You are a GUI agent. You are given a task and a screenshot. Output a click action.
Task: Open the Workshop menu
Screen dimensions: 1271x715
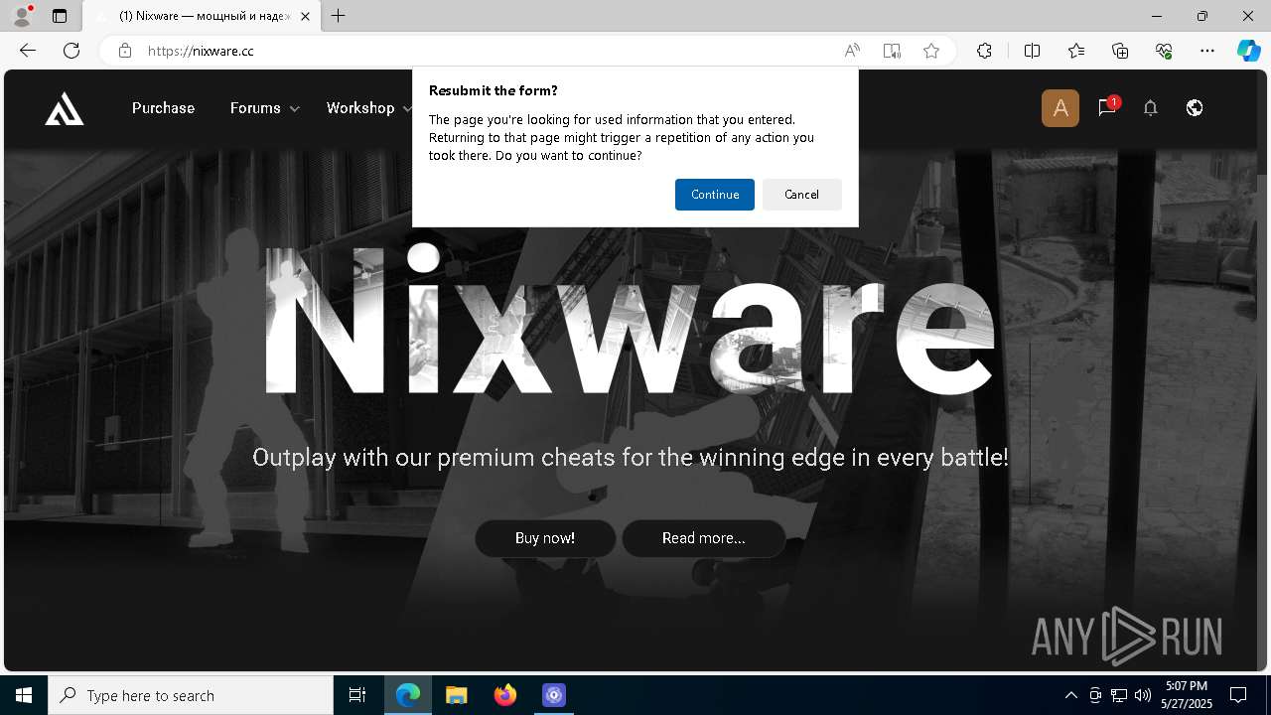[360, 108]
